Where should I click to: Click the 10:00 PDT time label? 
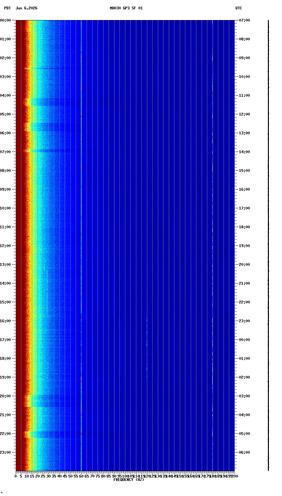(5, 208)
